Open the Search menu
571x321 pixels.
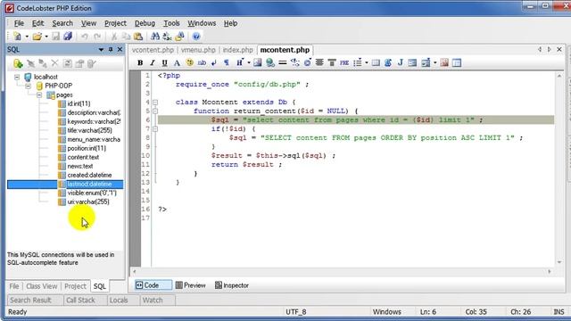tap(62, 23)
